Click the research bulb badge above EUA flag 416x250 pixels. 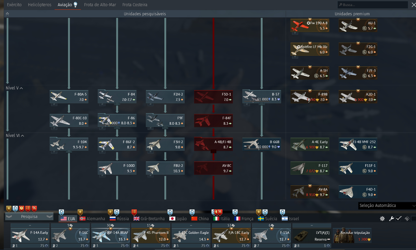point(61,212)
